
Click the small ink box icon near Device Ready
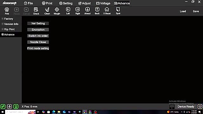coord(172,107)
